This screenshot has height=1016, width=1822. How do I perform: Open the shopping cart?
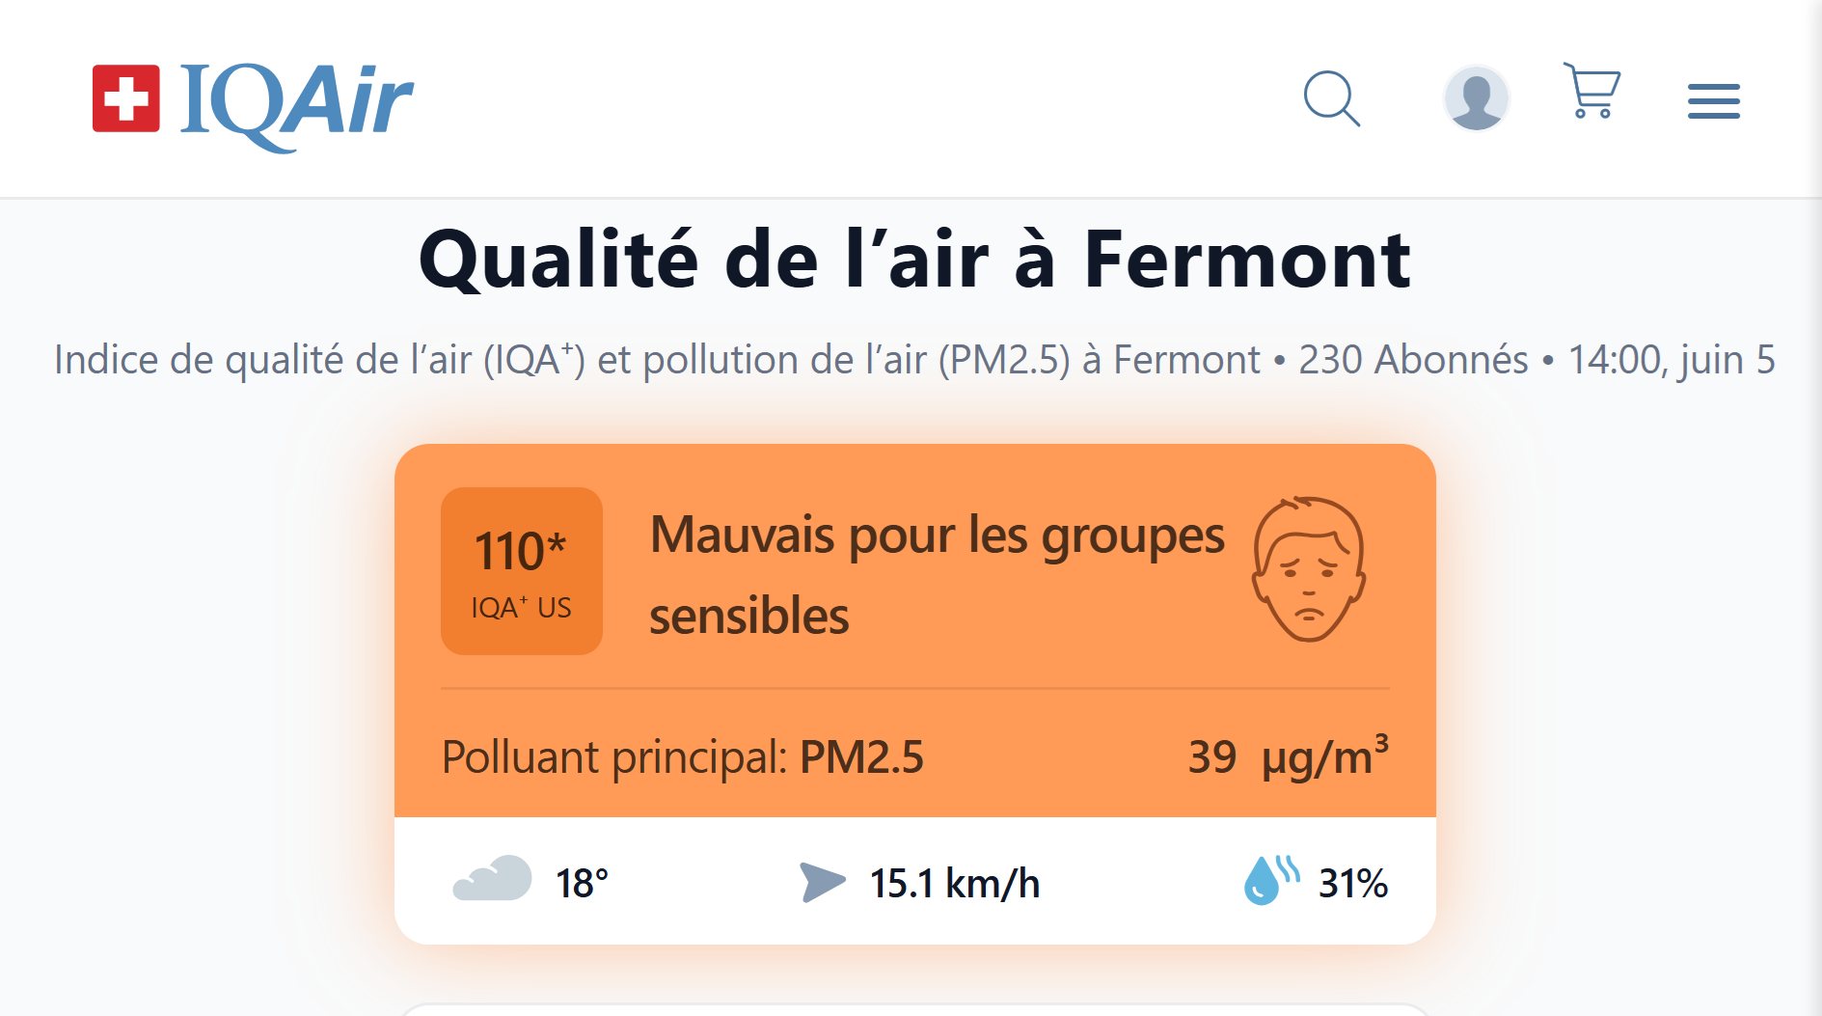tap(1591, 91)
